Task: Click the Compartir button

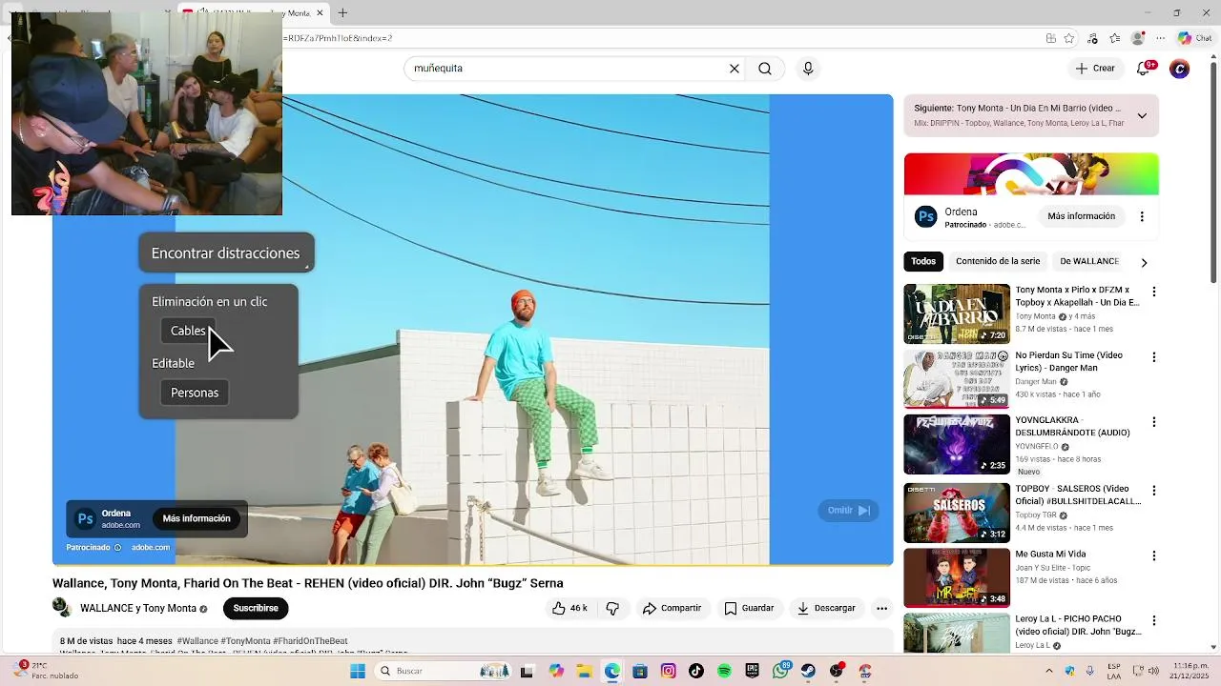Action: pyautogui.click(x=673, y=608)
